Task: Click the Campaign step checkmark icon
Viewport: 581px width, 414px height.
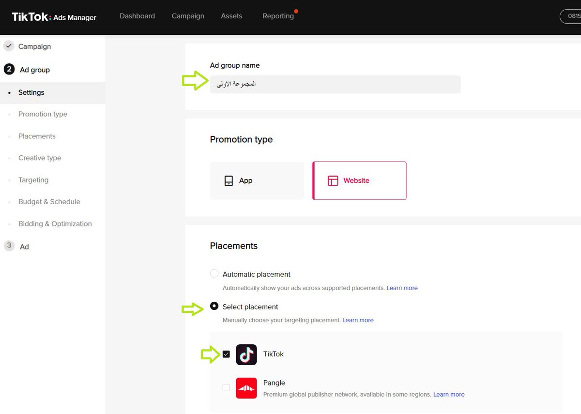Action: 9,46
